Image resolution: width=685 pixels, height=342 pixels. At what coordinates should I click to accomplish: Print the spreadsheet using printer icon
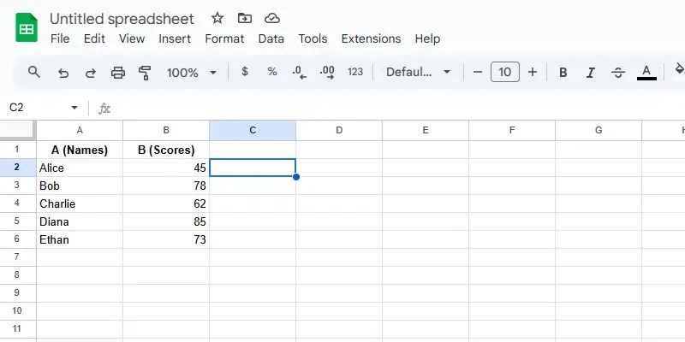[118, 72]
